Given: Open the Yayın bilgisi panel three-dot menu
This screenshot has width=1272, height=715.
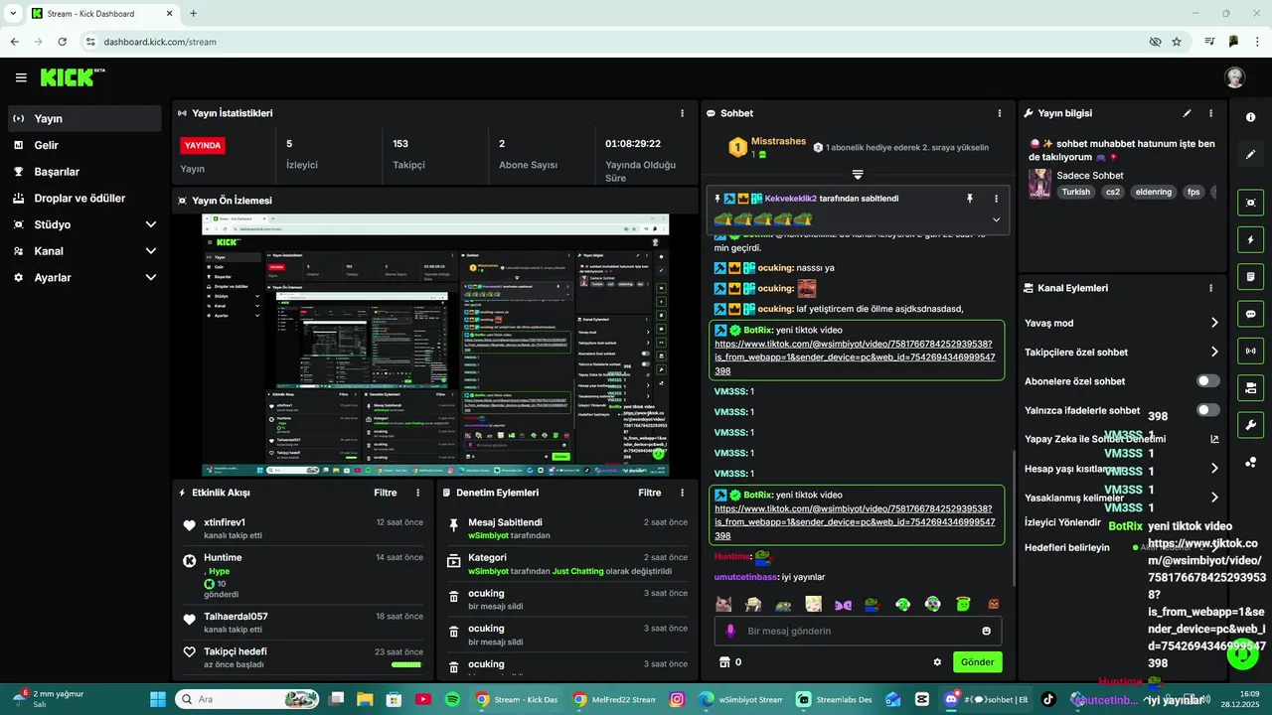Looking at the screenshot, I should click(x=1210, y=113).
